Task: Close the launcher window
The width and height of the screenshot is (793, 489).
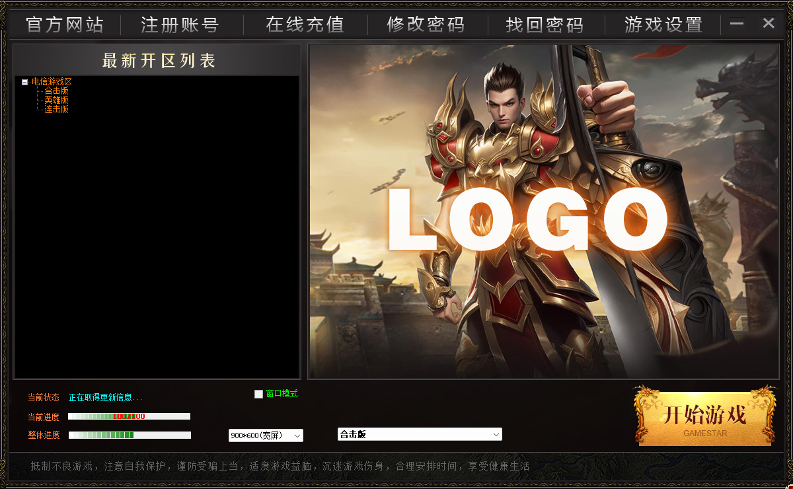Action: click(769, 24)
